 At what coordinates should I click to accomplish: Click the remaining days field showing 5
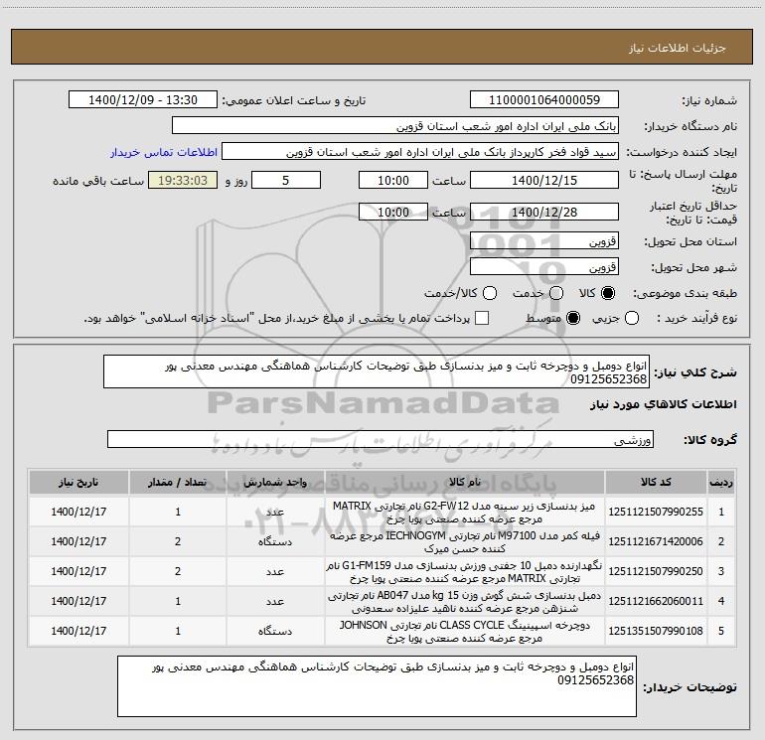(x=286, y=180)
